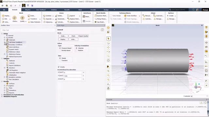
Task: Click the Units... button in General panel
Action: tap(73, 39)
